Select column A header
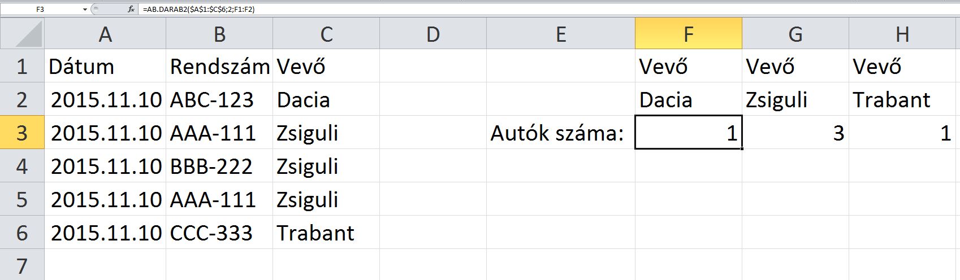The height and width of the screenshot is (280, 960). coord(105,34)
